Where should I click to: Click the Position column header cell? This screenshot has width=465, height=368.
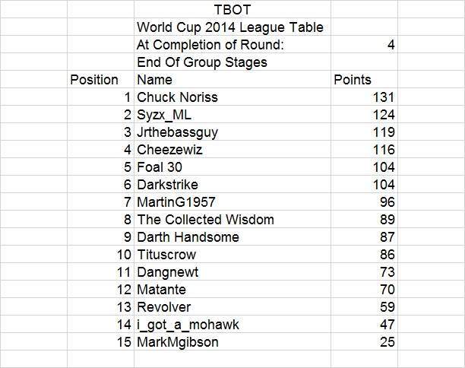point(100,80)
